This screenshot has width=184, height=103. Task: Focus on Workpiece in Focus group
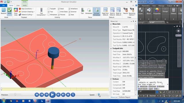tap(89, 11)
